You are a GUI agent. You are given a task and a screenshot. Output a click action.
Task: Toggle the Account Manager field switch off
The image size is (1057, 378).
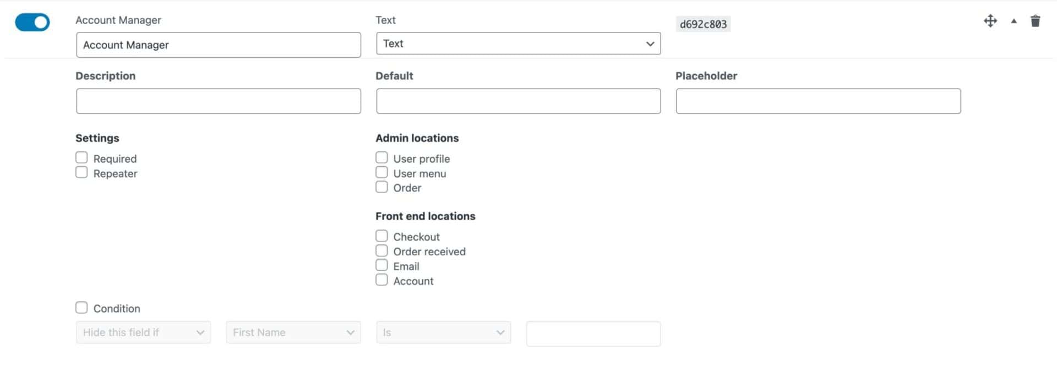[x=32, y=23]
